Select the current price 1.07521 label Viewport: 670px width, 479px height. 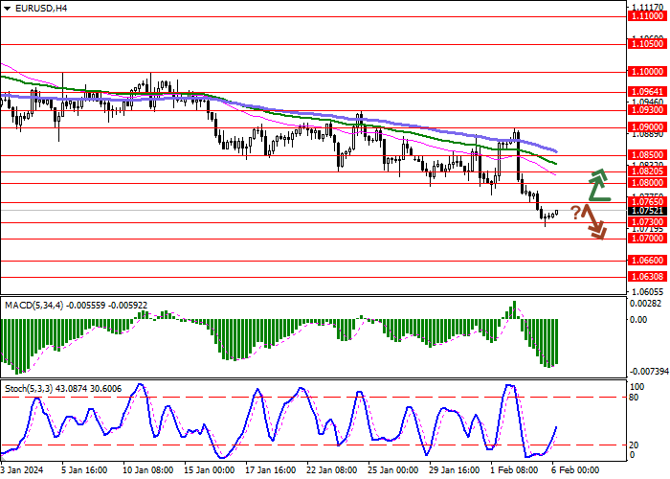[648, 211]
